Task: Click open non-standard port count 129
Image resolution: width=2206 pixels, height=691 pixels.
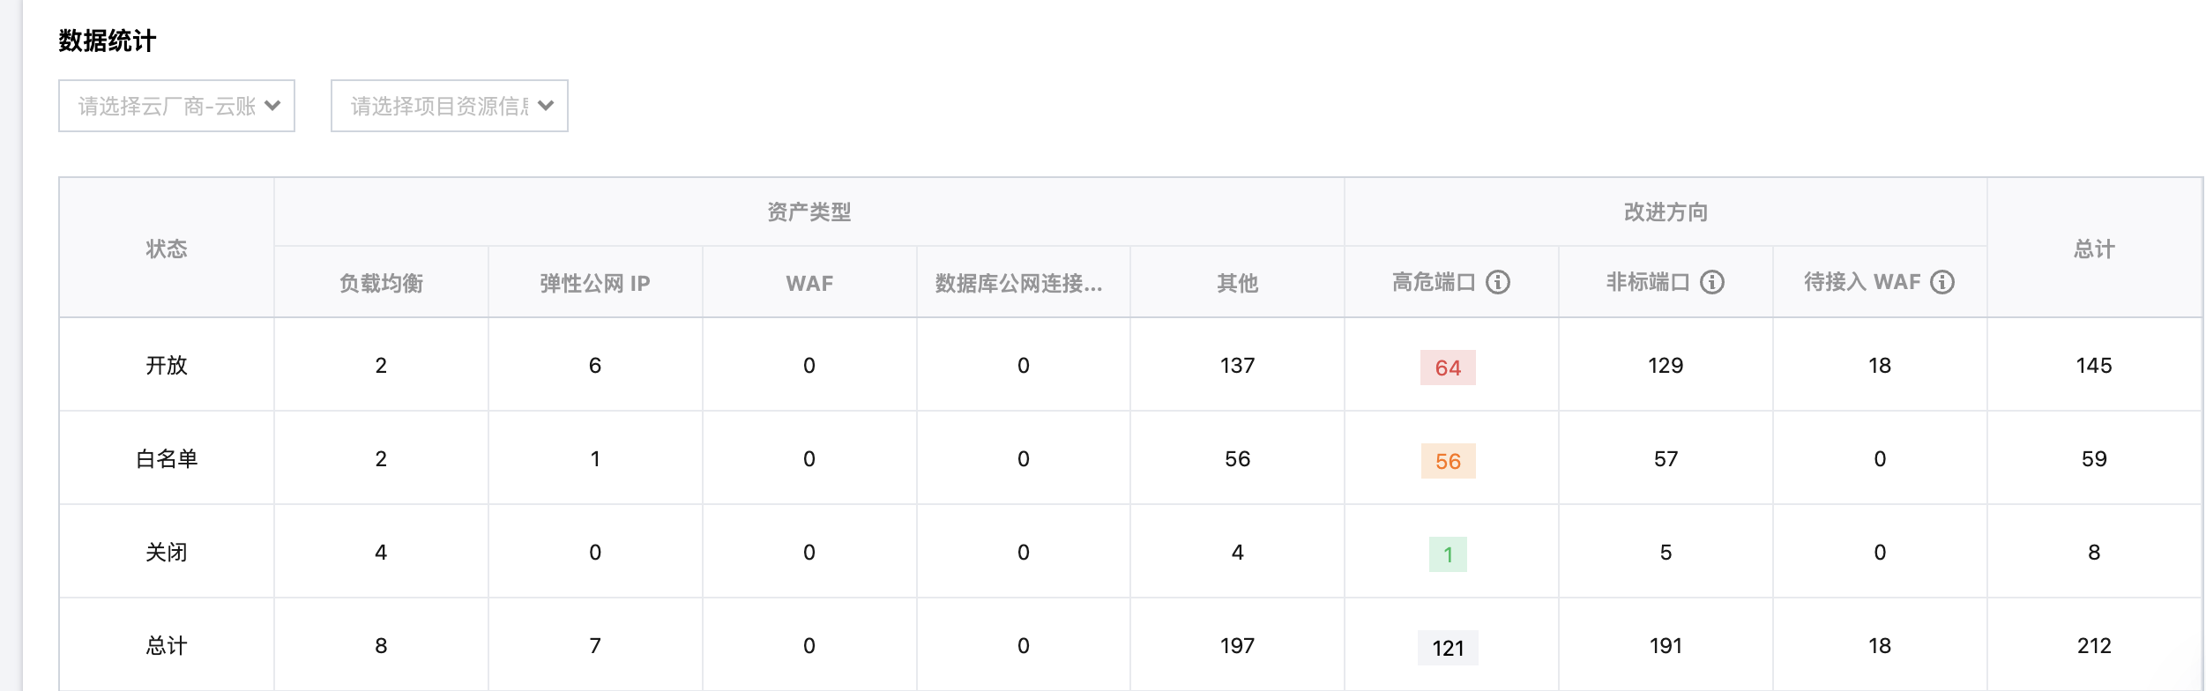Action: pyautogui.click(x=1666, y=366)
